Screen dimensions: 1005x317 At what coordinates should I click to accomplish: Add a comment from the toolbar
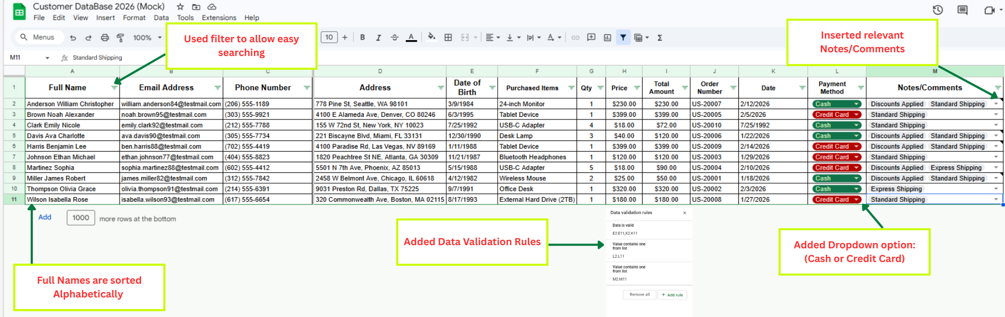pos(591,38)
